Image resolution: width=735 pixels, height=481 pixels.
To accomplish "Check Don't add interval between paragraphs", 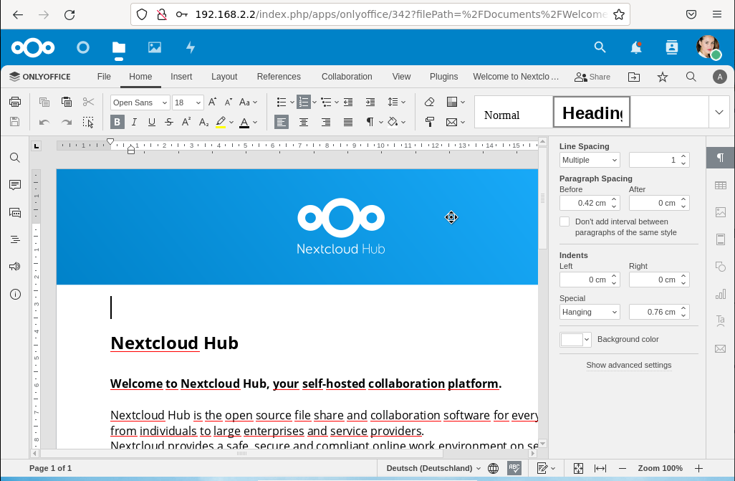I will pos(565,222).
